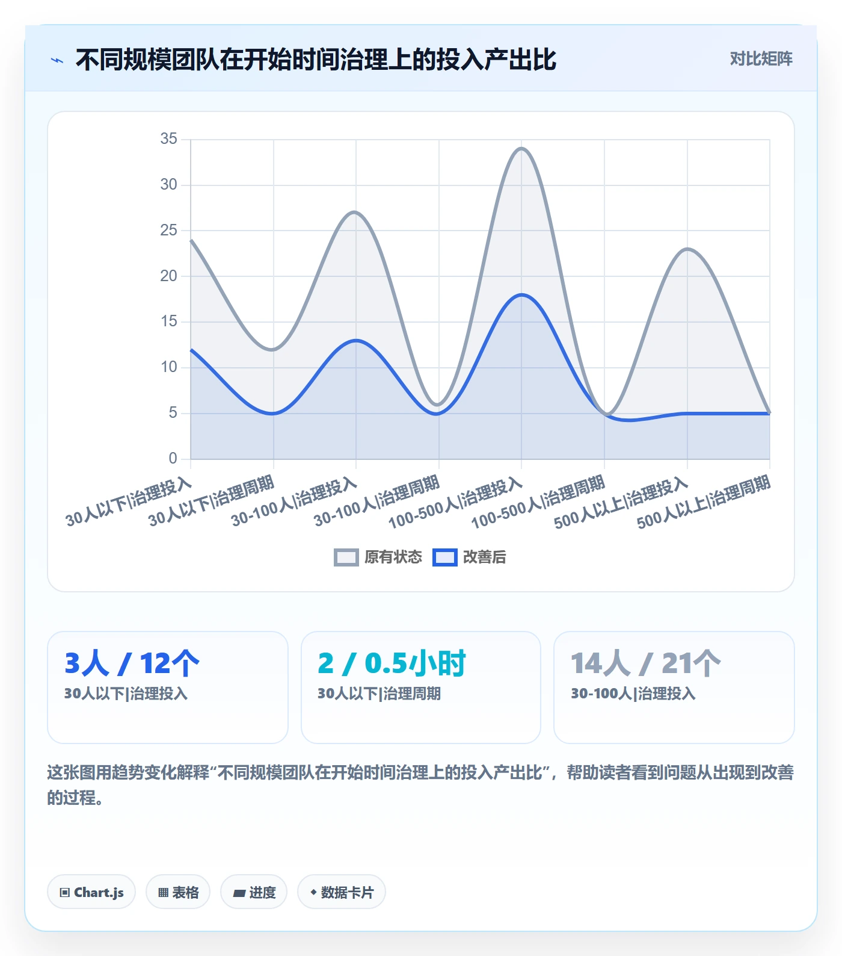Click the chart title 不同规模团队在开始时间治理上的投入产出比
The height and width of the screenshot is (956, 842).
pyautogui.click(x=316, y=60)
